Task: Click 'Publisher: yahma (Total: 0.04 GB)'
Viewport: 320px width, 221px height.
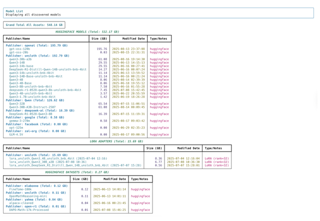Action: pos(34,199)
